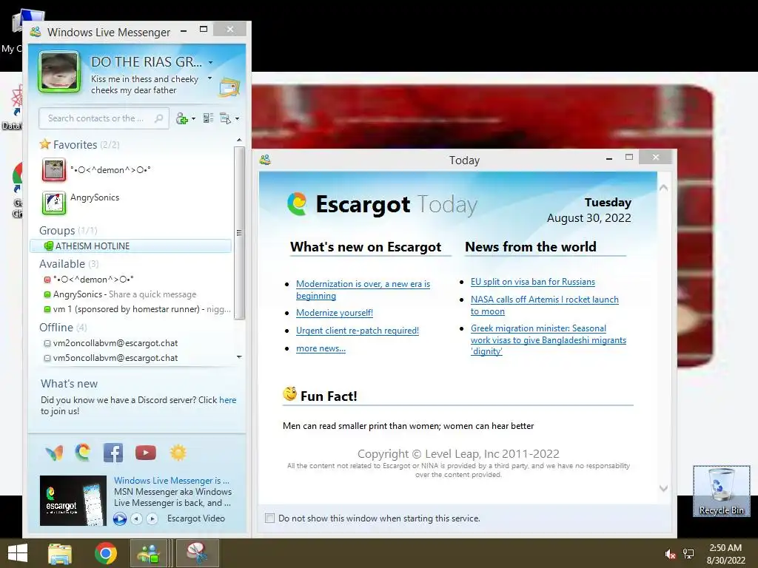Click the Messenger window title icon
The height and width of the screenshot is (568, 758).
pyautogui.click(x=36, y=33)
